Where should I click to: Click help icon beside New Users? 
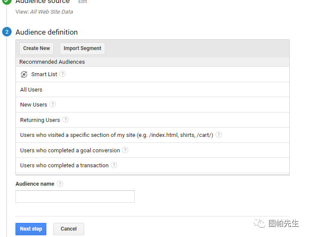click(x=52, y=104)
